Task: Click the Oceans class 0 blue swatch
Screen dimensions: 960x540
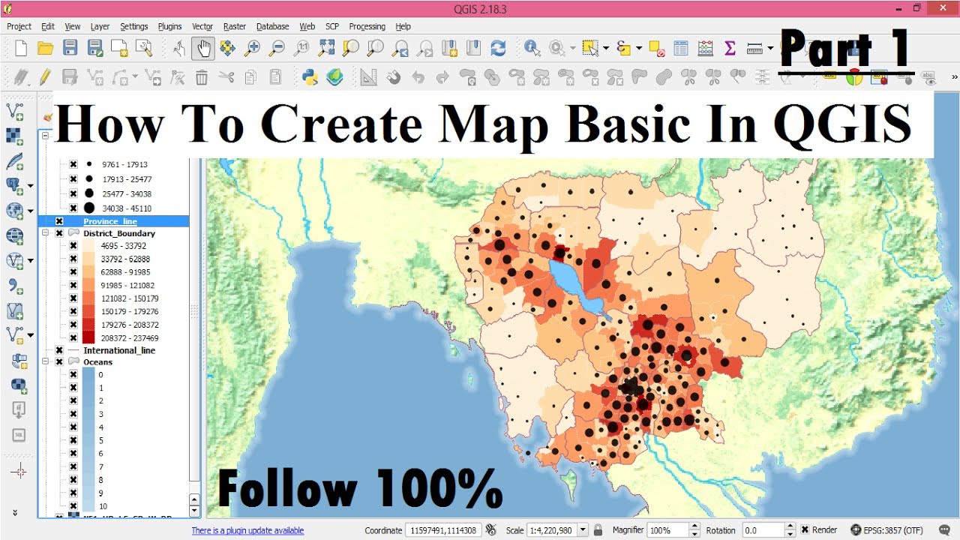Action: (x=89, y=375)
